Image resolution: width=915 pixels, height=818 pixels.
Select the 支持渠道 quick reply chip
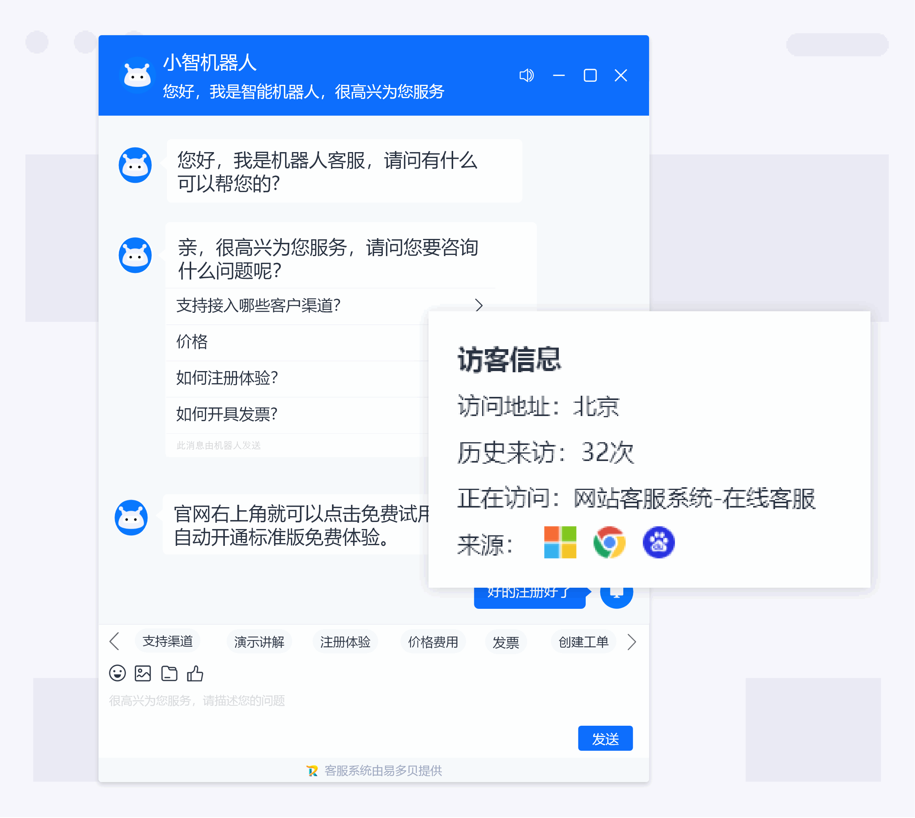168,641
